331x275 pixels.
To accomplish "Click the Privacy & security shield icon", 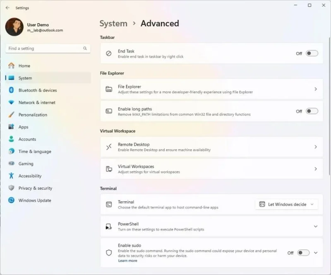I will pyautogui.click(x=12, y=188).
